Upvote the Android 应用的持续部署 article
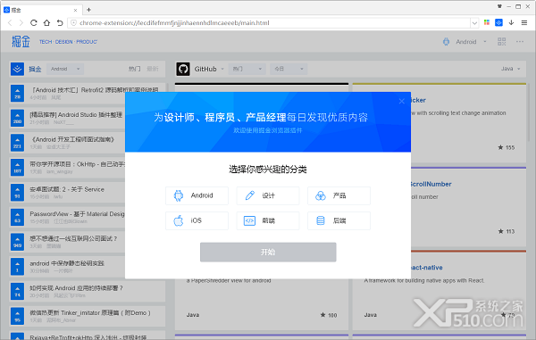Screen dimensions: 536x340 pos(18,291)
